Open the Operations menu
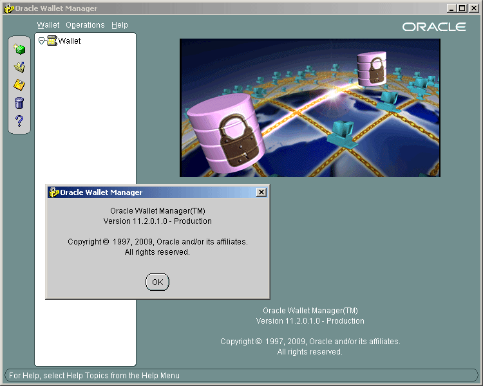The image size is (483, 386). tap(85, 25)
